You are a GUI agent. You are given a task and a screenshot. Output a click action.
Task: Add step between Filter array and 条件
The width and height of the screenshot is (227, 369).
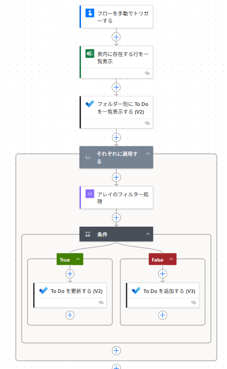pos(116,218)
